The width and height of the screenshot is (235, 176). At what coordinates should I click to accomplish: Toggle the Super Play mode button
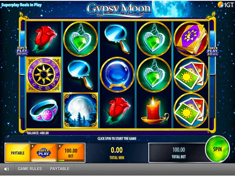44,153
